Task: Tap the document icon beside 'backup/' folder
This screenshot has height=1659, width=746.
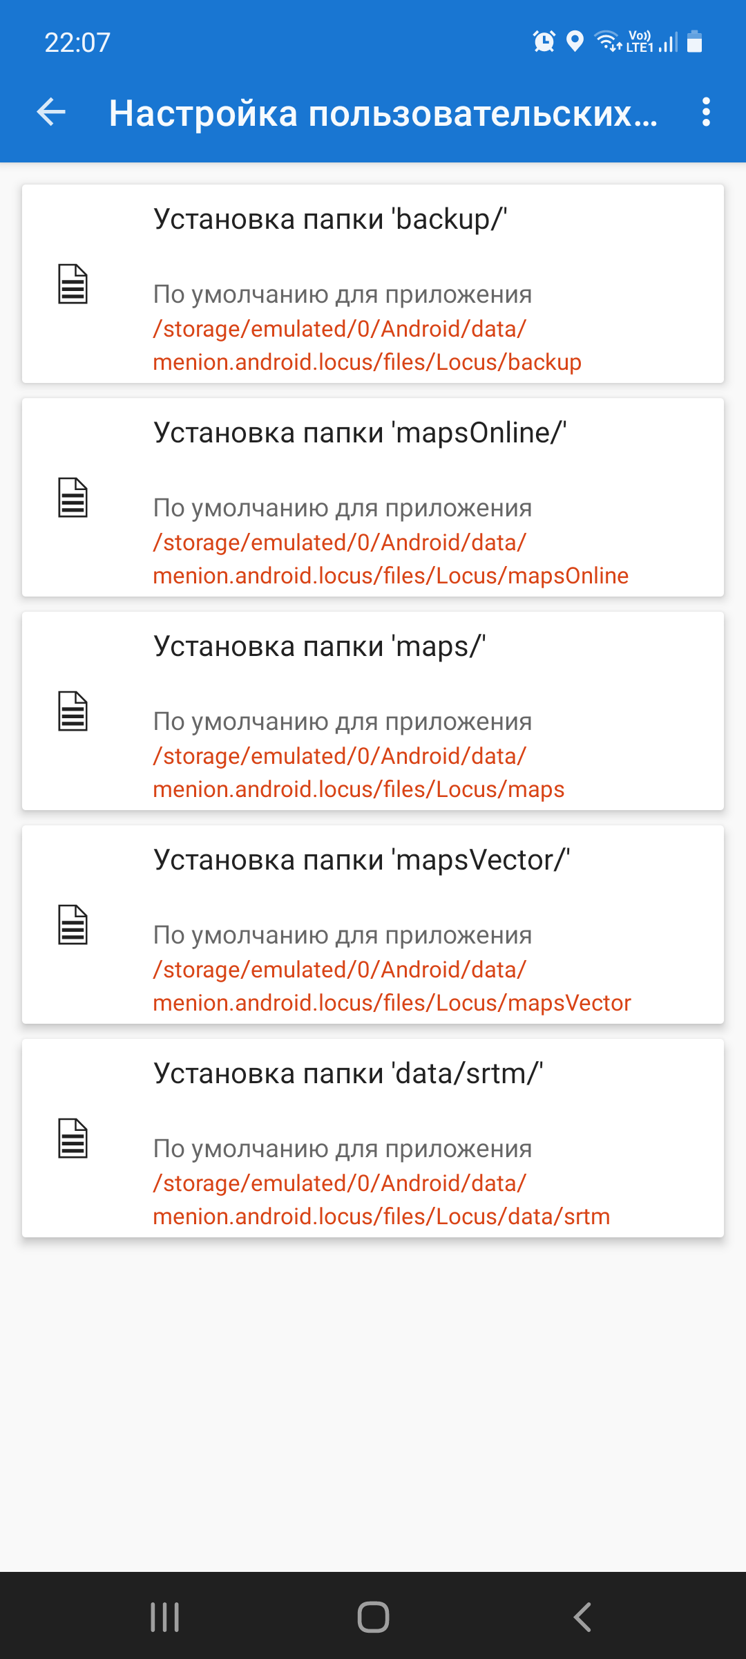Action: point(73,284)
